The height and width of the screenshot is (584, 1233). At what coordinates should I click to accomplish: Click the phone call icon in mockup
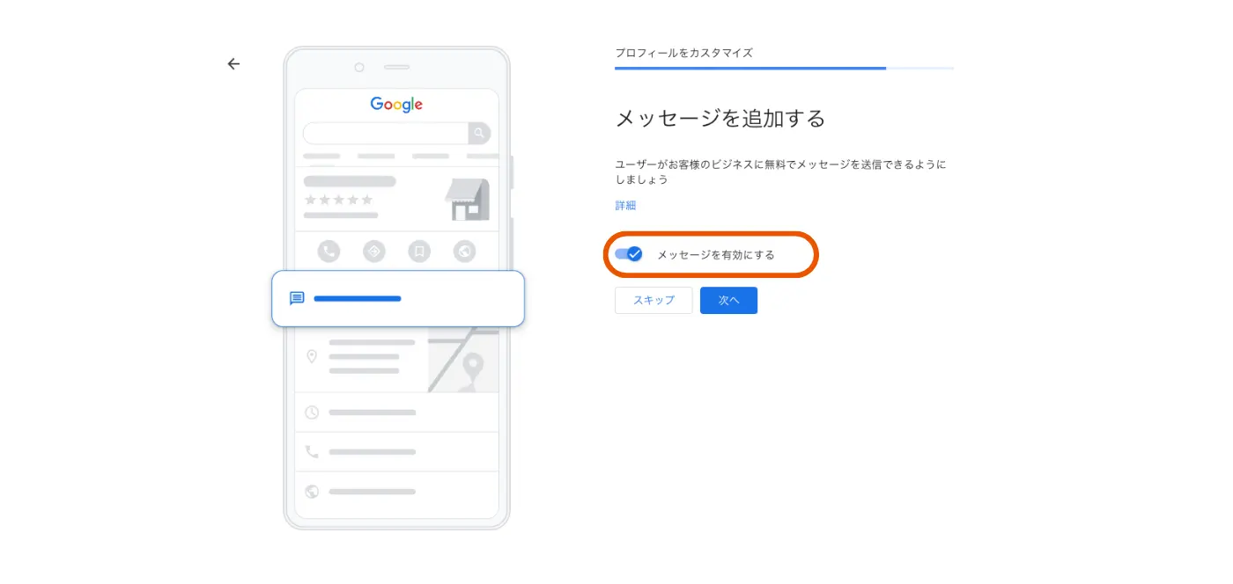click(329, 252)
